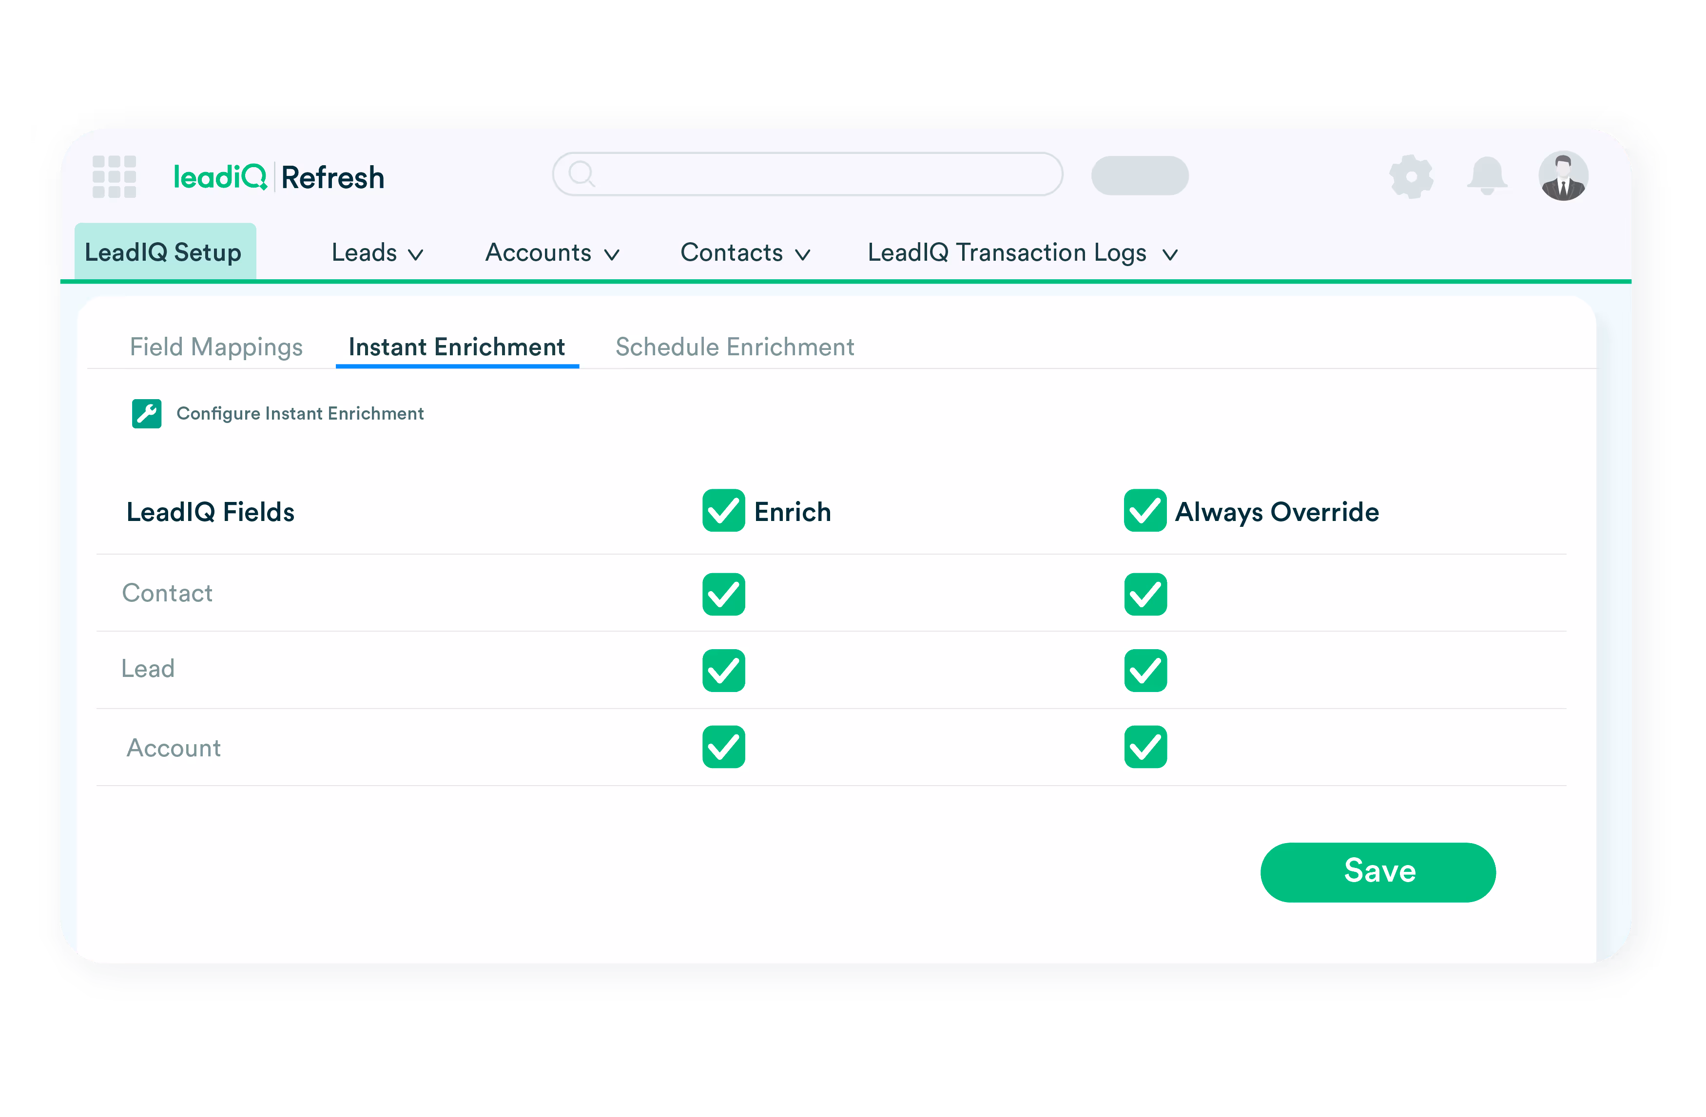This screenshot has height=1117, width=1706.
Task: Open the settings gear
Action: click(x=1412, y=176)
